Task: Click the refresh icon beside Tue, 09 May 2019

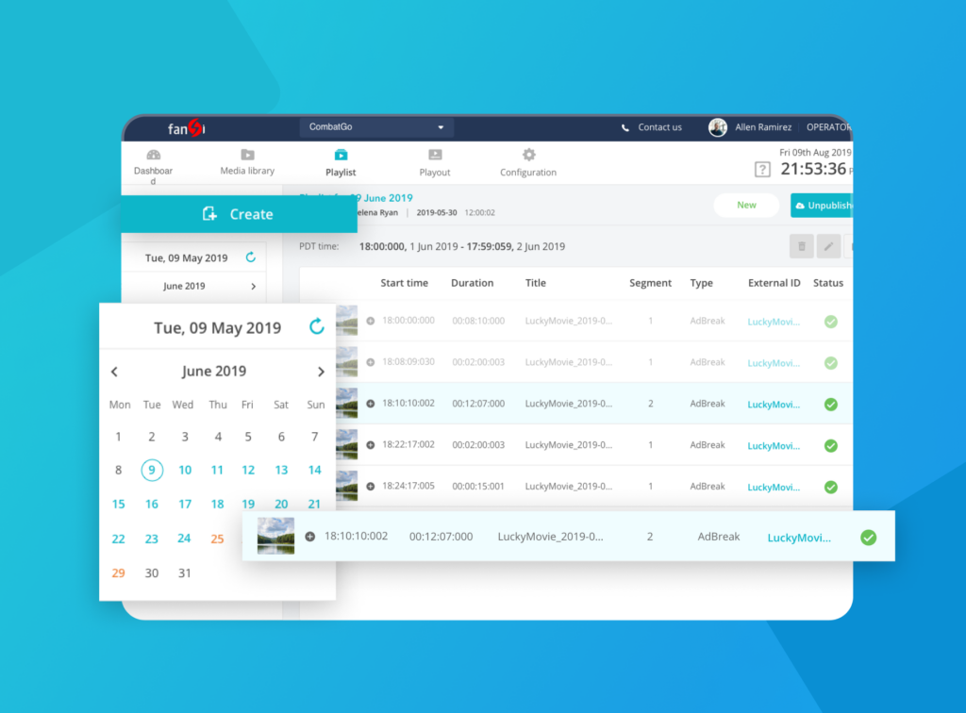Action: click(x=317, y=327)
